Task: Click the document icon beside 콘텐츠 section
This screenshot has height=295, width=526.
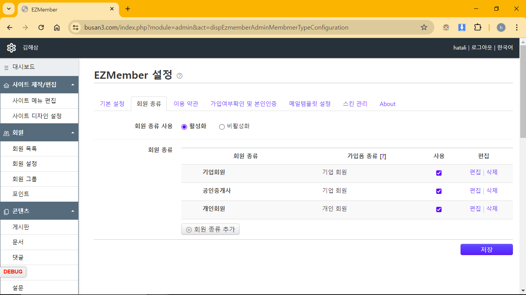Action: pos(6,211)
